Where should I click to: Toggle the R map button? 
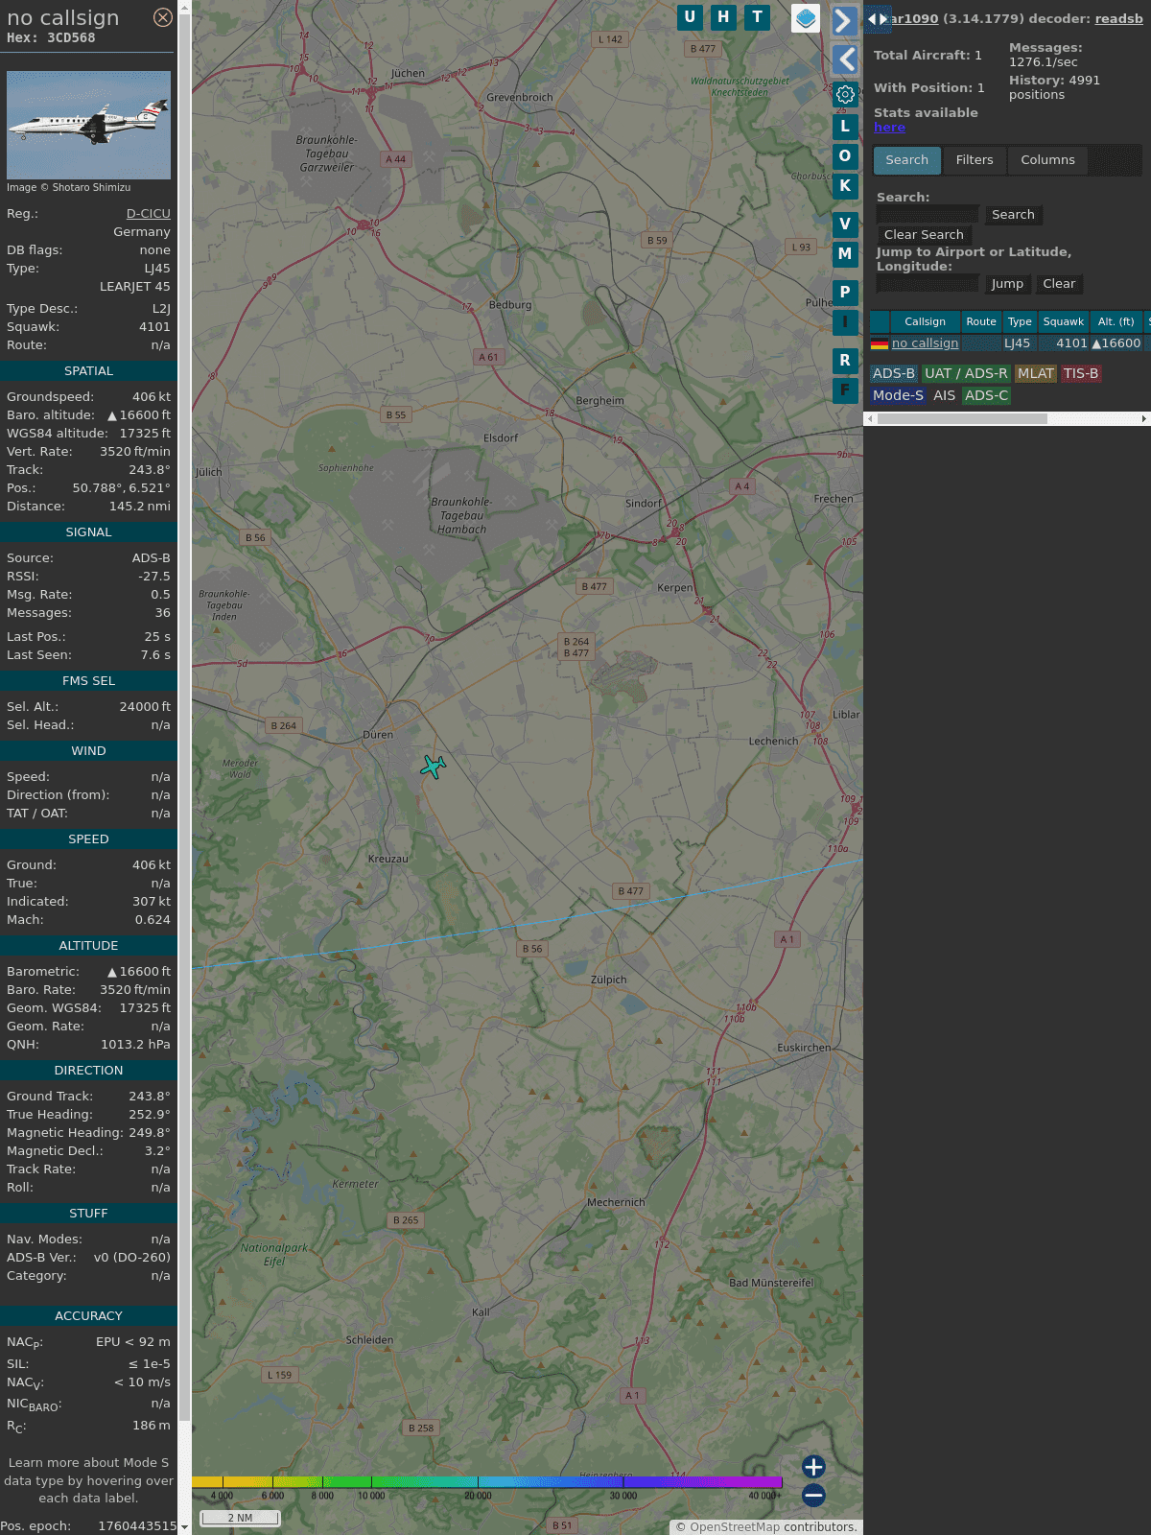coord(845,361)
